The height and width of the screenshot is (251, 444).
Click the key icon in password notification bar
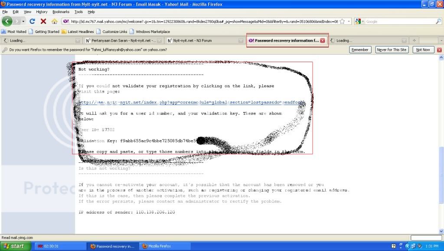(4, 50)
